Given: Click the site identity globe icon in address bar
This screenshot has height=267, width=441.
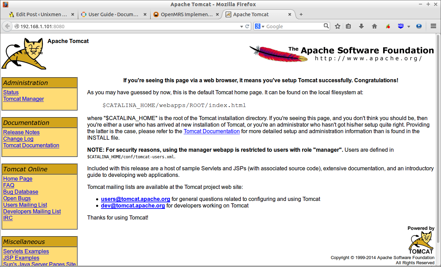Looking at the screenshot, I should (17, 26).
